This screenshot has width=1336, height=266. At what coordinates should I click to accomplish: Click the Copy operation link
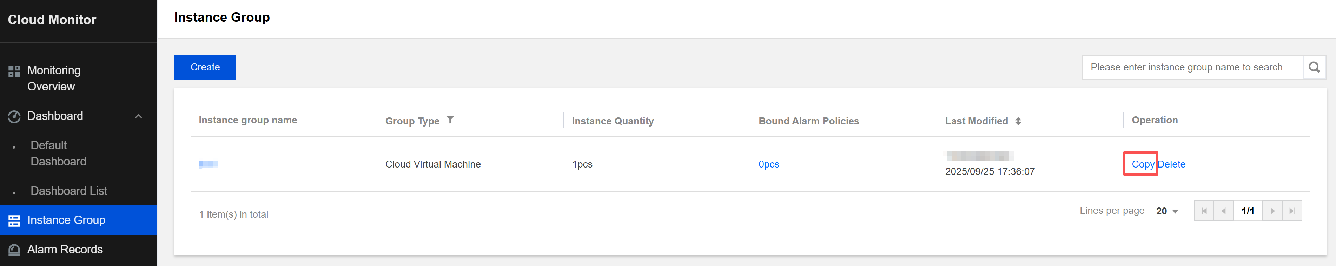click(x=1143, y=164)
